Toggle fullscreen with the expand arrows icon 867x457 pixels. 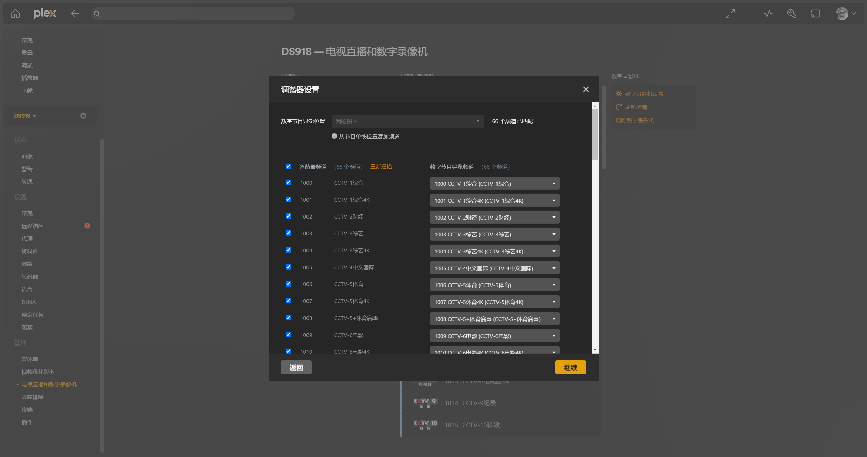pyautogui.click(x=730, y=14)
